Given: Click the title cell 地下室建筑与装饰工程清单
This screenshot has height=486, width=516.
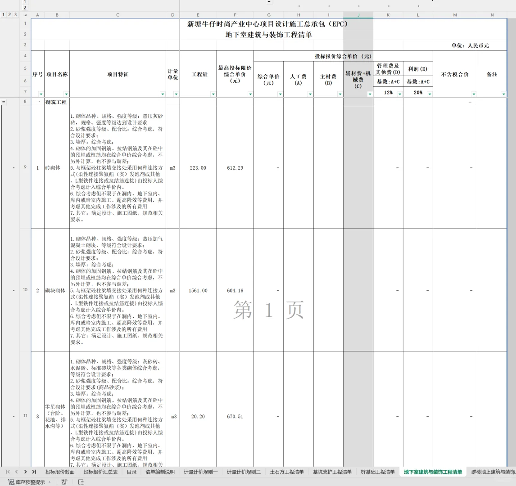Looking at the screenshot, I should click(x=269, y=35).
